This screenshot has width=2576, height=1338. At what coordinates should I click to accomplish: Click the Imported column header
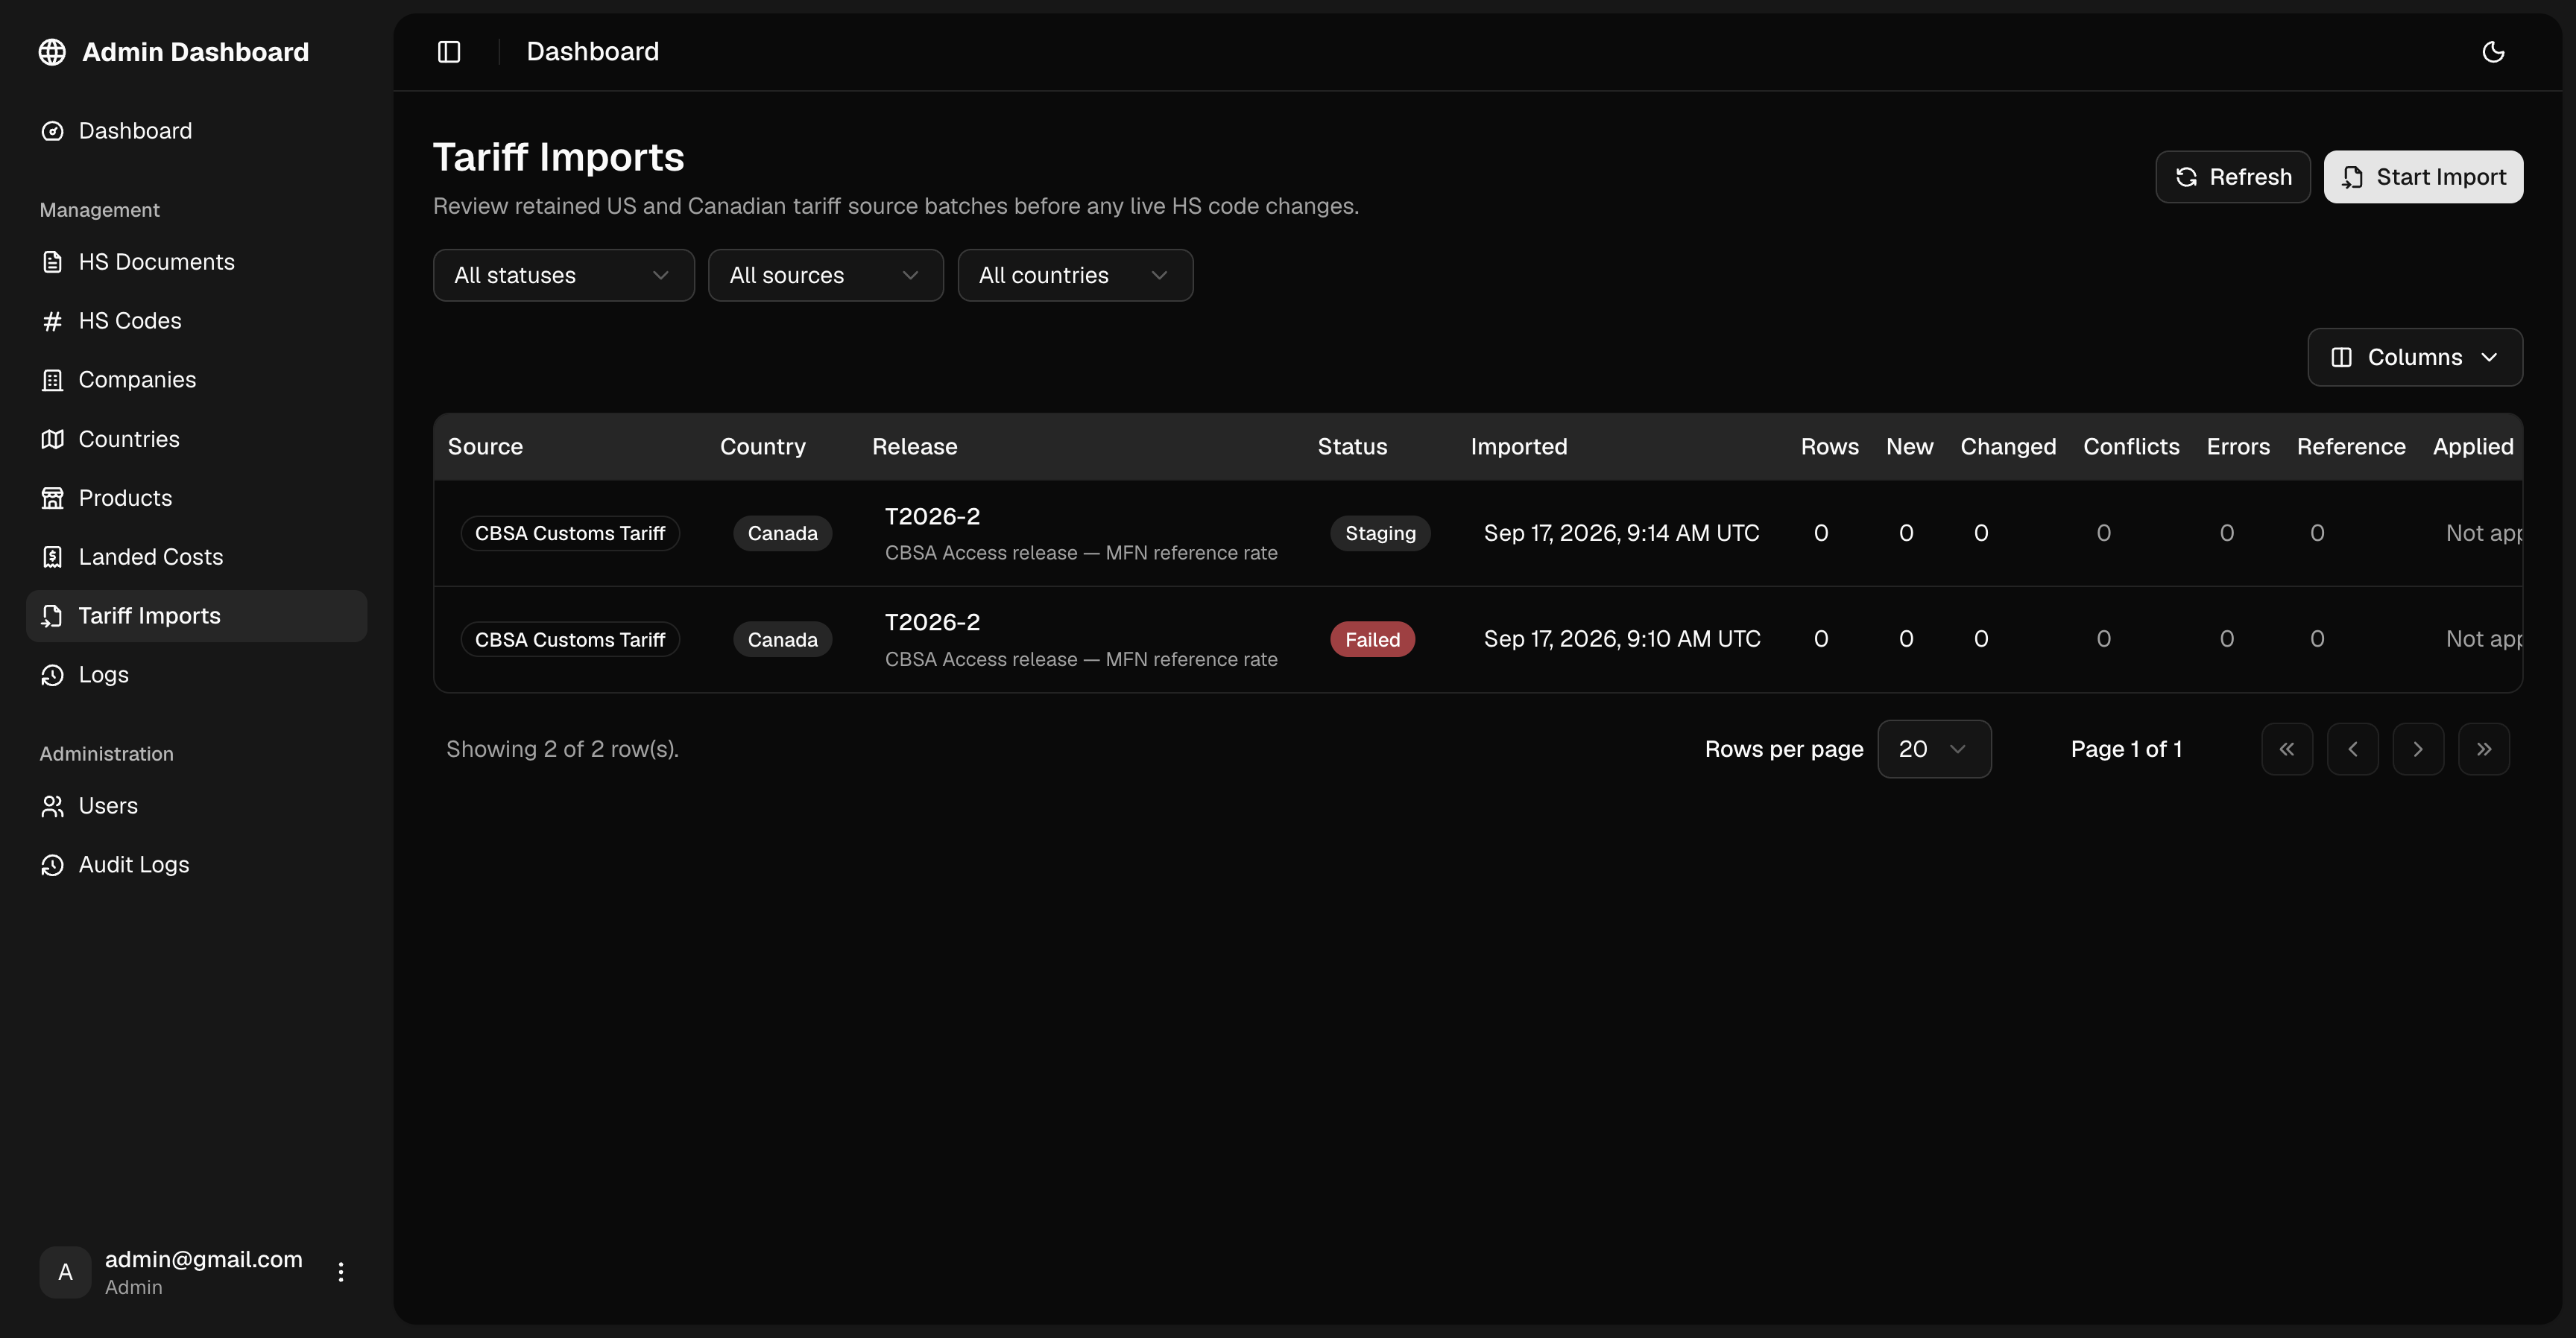coord(1519,447)
